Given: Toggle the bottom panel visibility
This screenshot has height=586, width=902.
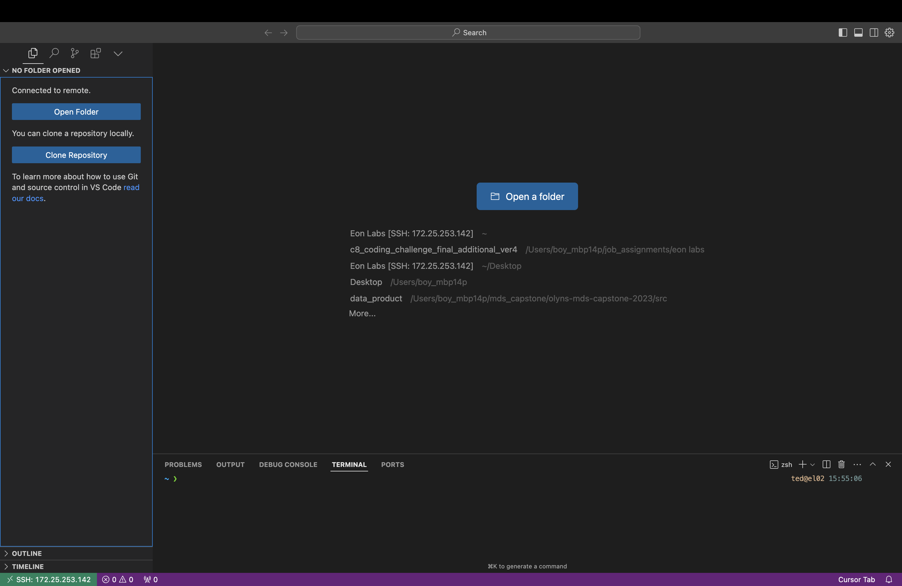Looking at the screenshot, I should pos(858,33).
